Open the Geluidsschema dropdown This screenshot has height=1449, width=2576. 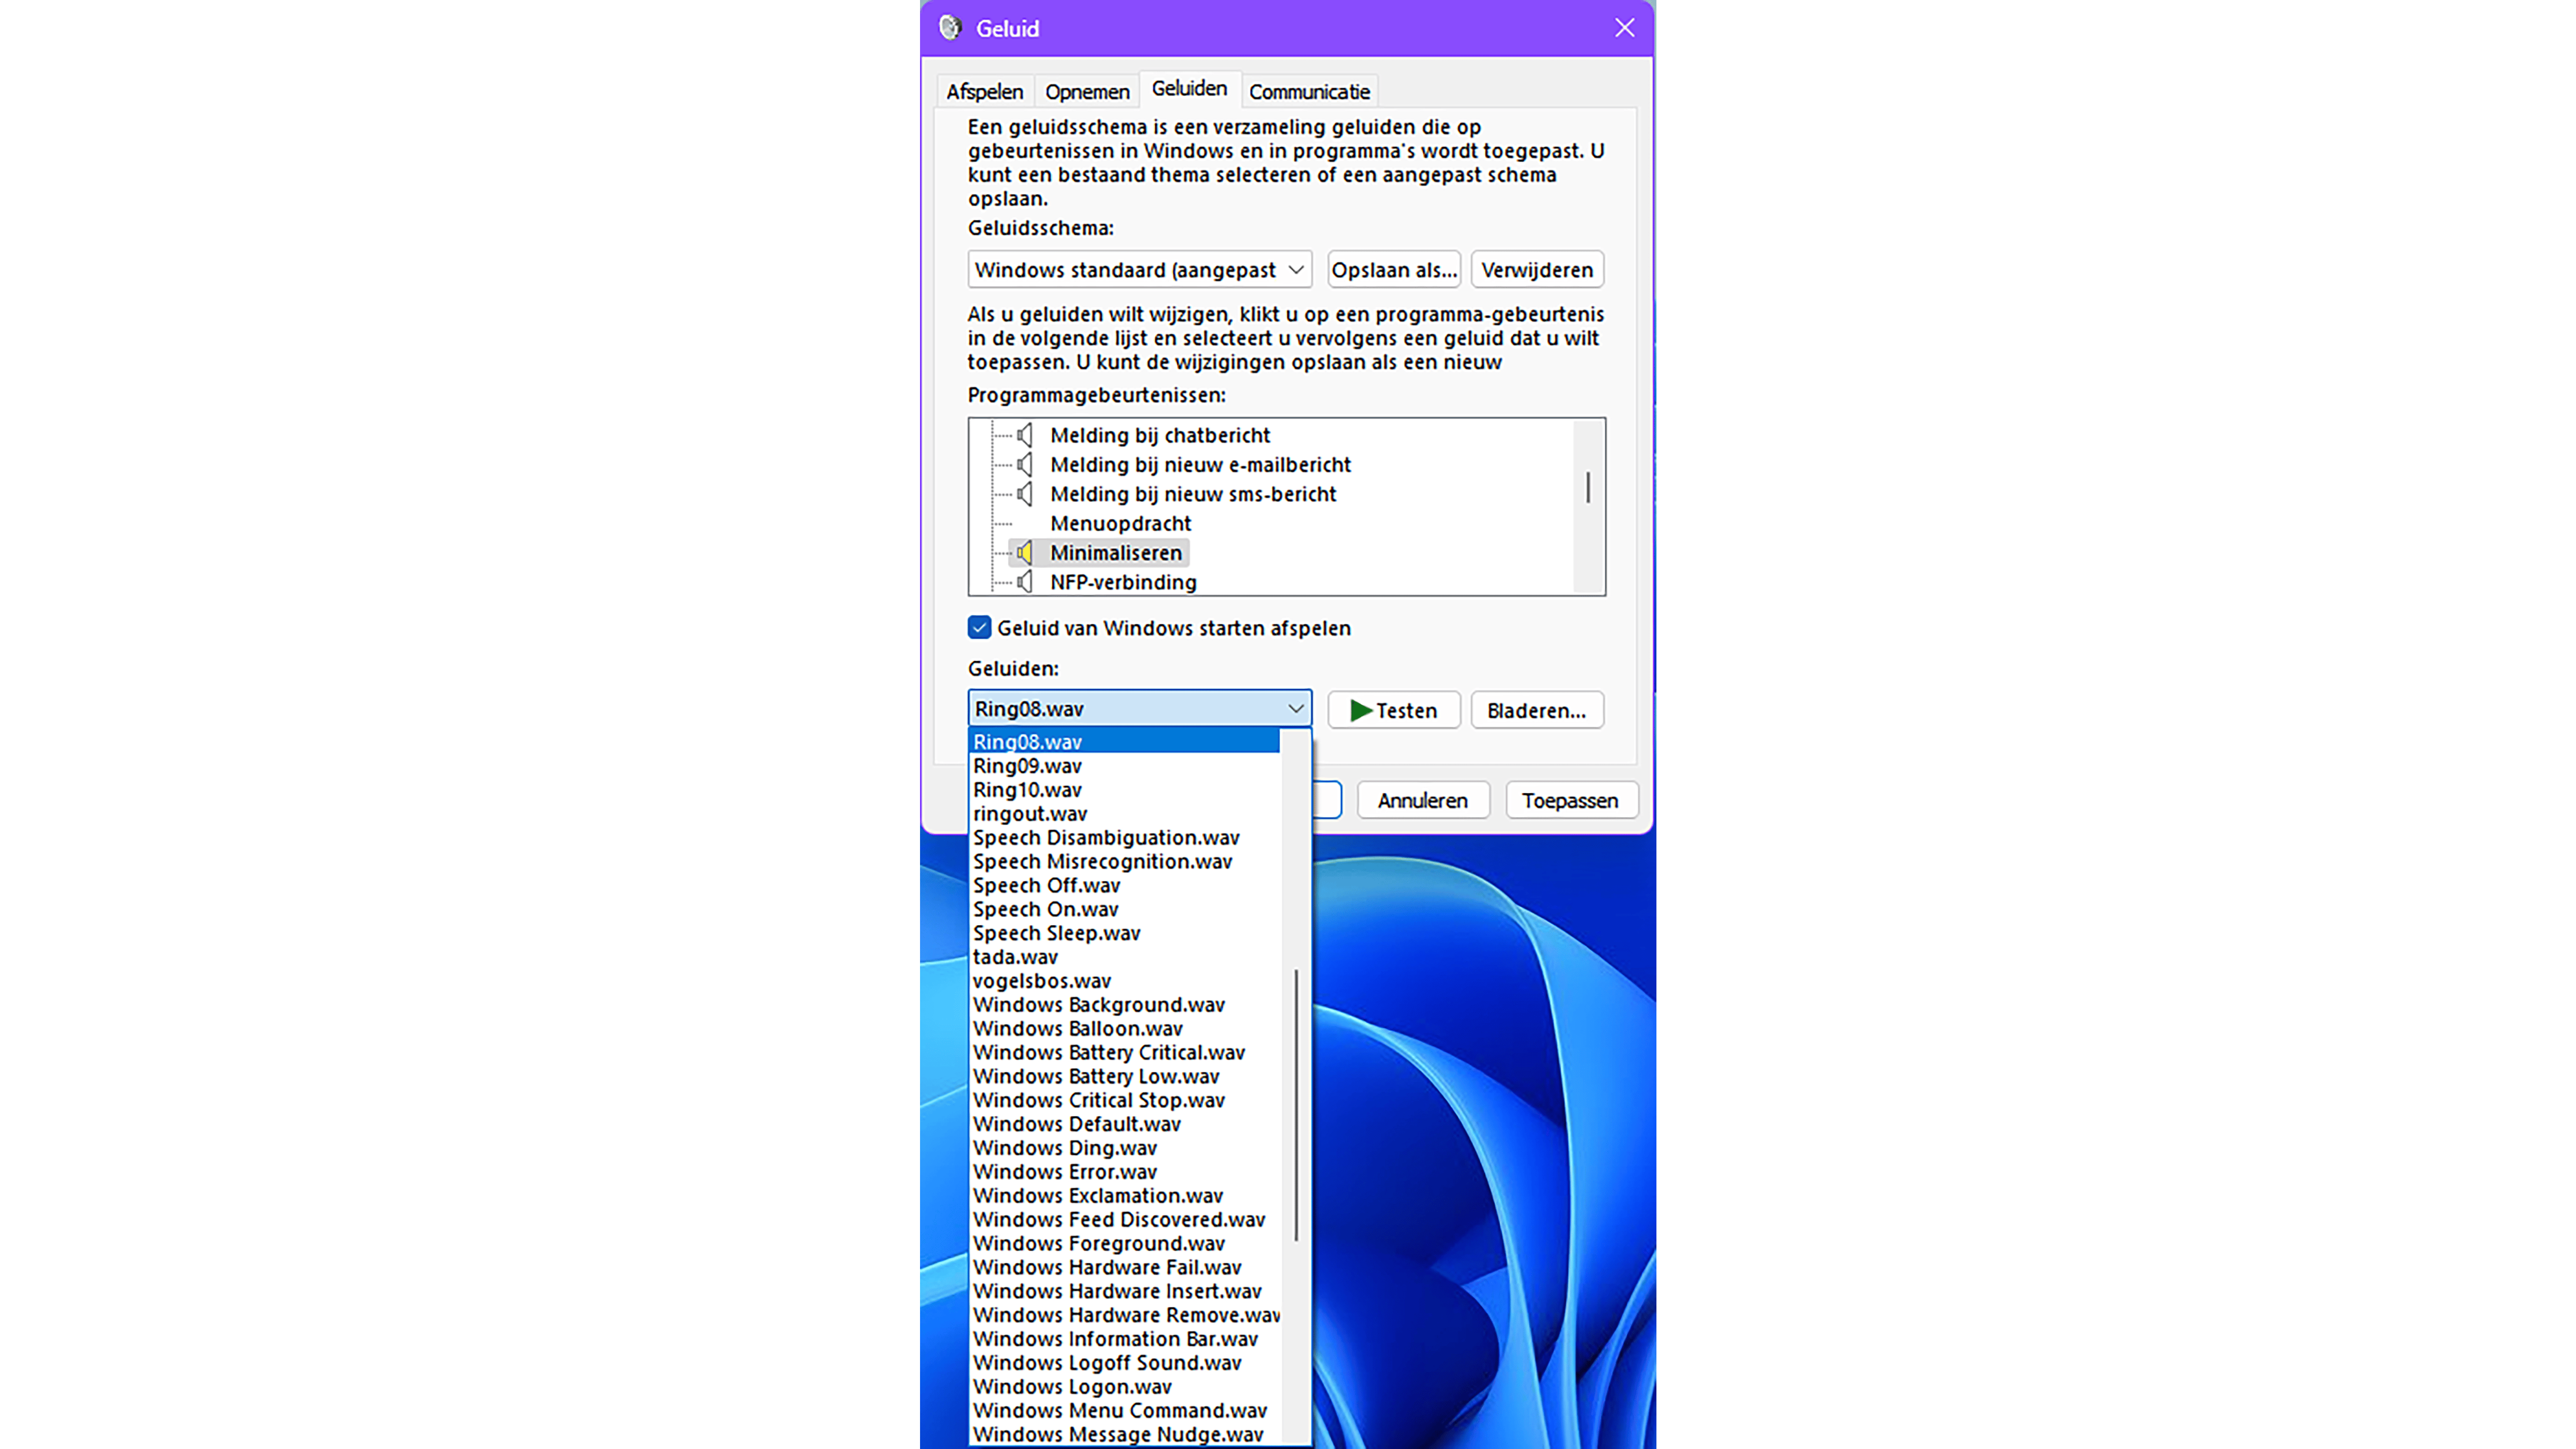(1139, 270)
